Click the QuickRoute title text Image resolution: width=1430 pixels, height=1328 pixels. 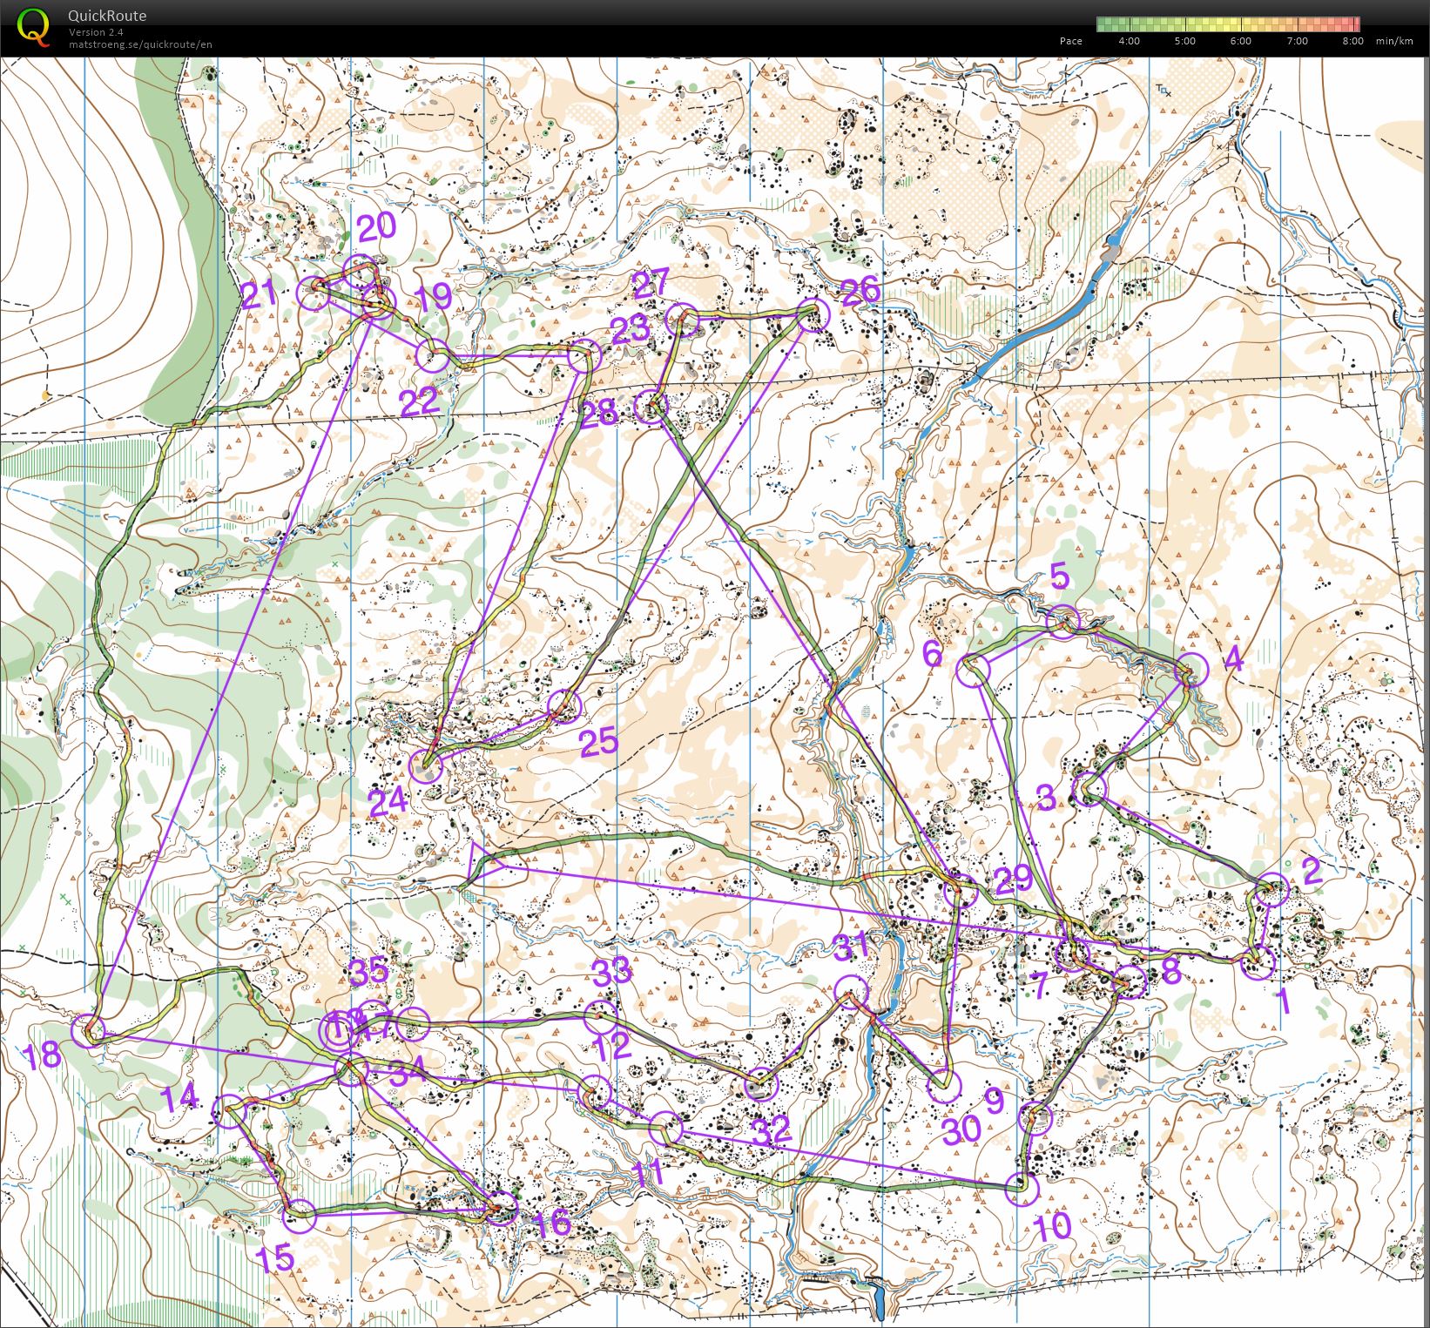coord(107,16)
